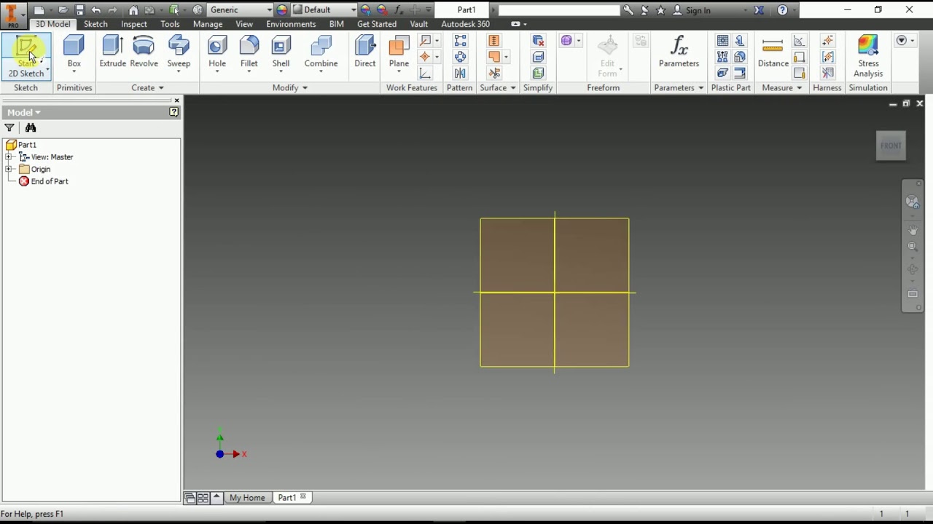Switch to the My Home document tab
Viewport: 933px width, 524px height.
click(247, 498)
